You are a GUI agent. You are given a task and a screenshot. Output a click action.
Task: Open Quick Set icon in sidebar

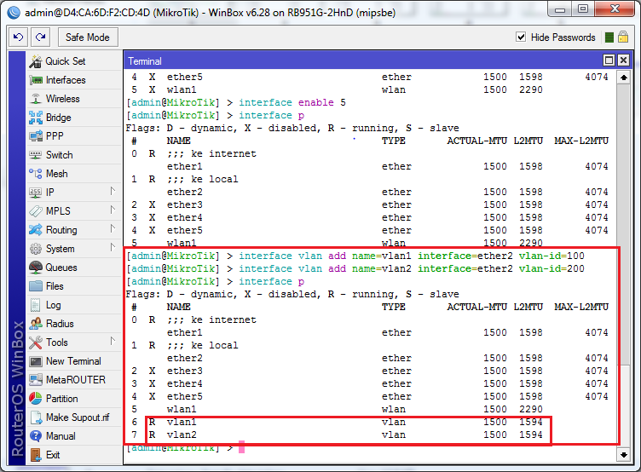pyautogui.click(x=36, y=61)
